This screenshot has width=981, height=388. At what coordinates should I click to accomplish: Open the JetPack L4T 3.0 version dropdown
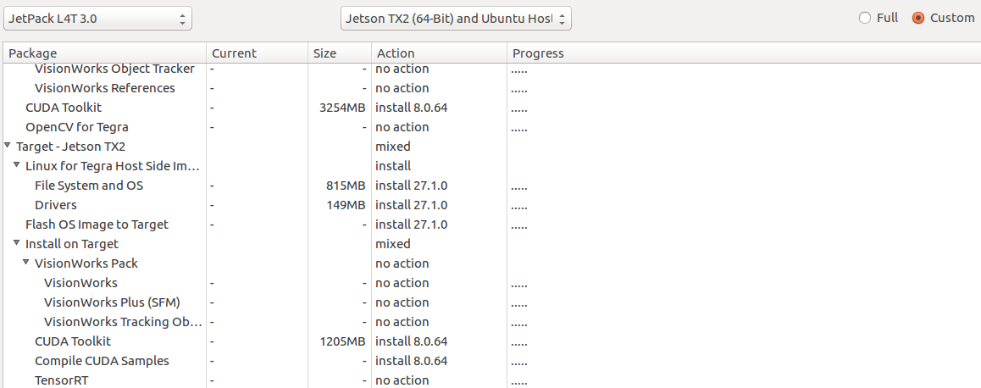97,18
